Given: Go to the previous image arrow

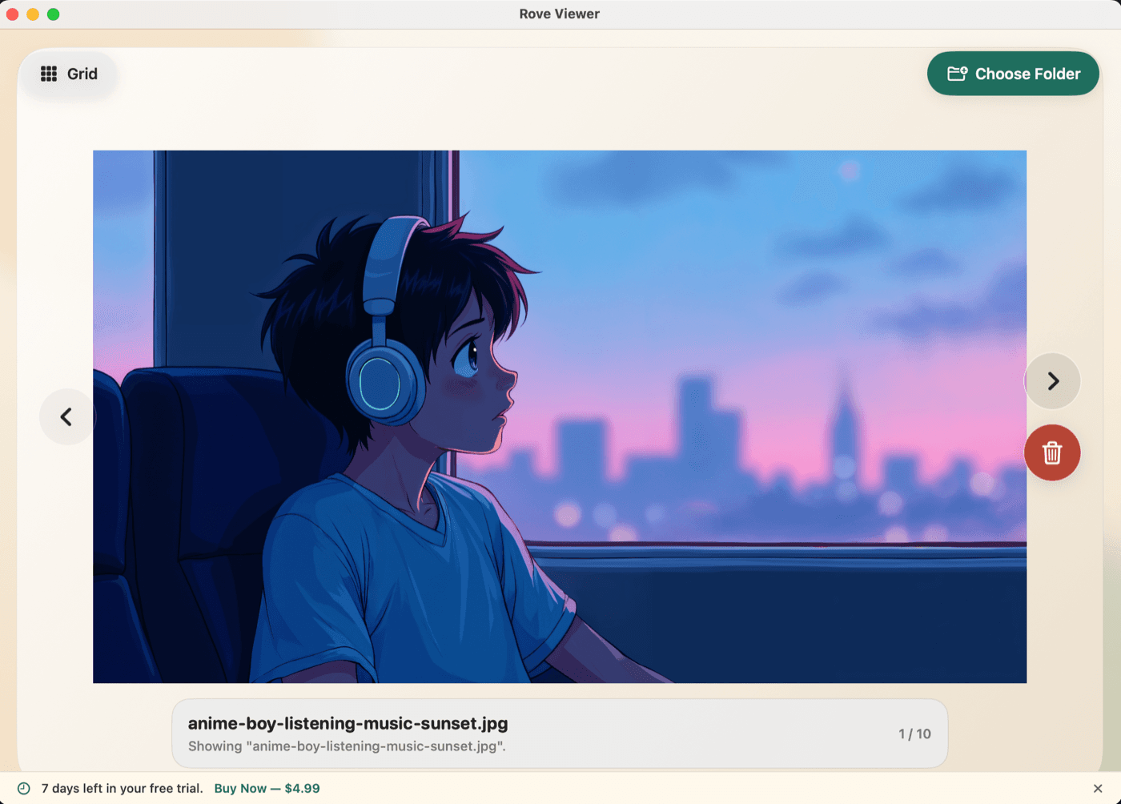Looking at the screenshot, I should 66,416.
